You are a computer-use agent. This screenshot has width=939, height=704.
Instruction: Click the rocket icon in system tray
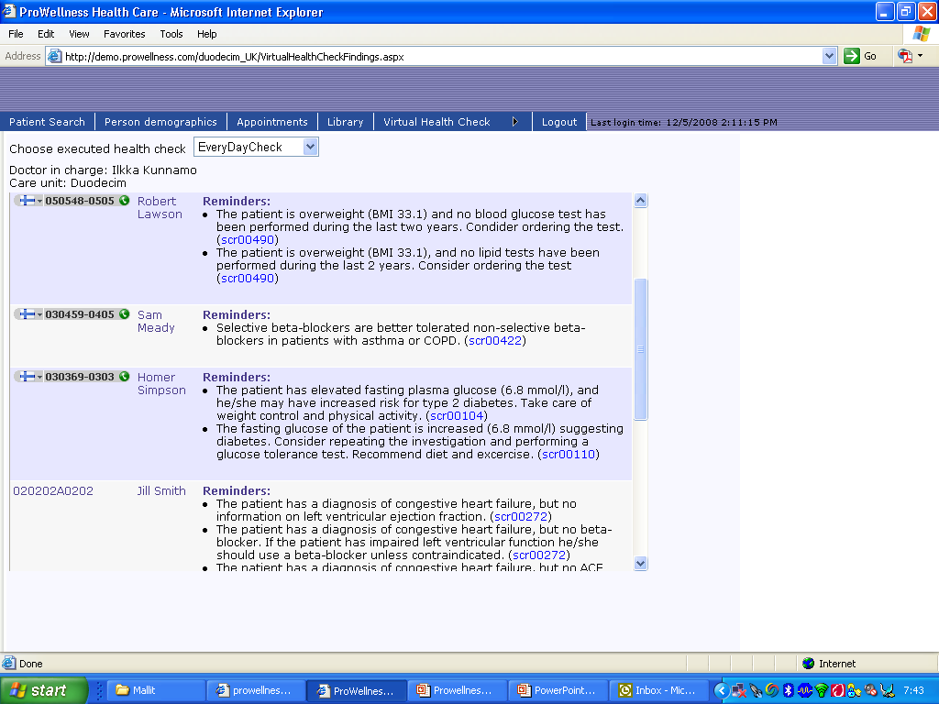point(756,691)
